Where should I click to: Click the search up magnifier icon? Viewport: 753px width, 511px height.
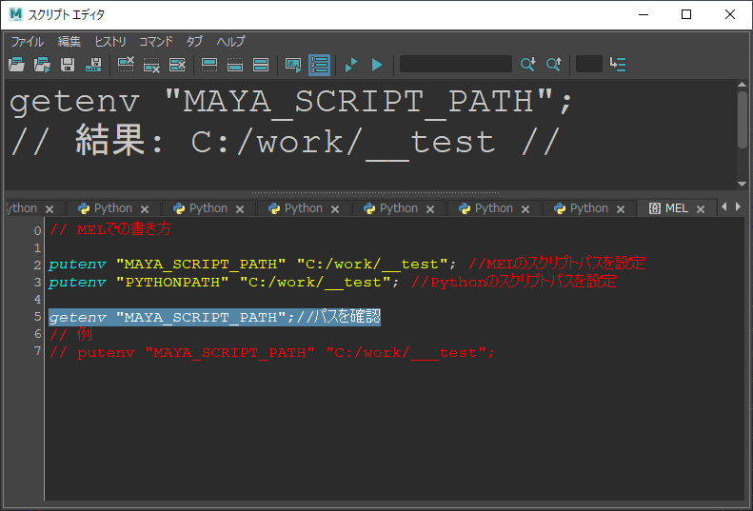click(554, 65)
